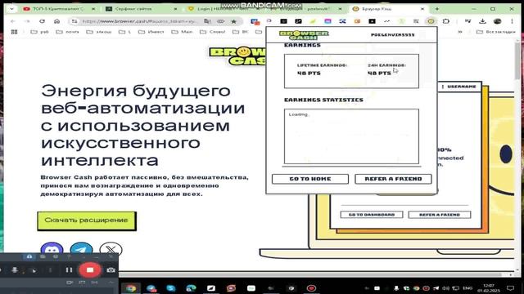Viewport: 524px width, 294px height.
Task: Open the Browser Cash extension icon in toolbar
Action: (431, 21)
